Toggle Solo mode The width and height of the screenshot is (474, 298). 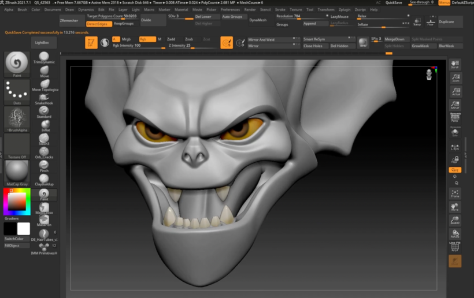(x=455, y=132)
